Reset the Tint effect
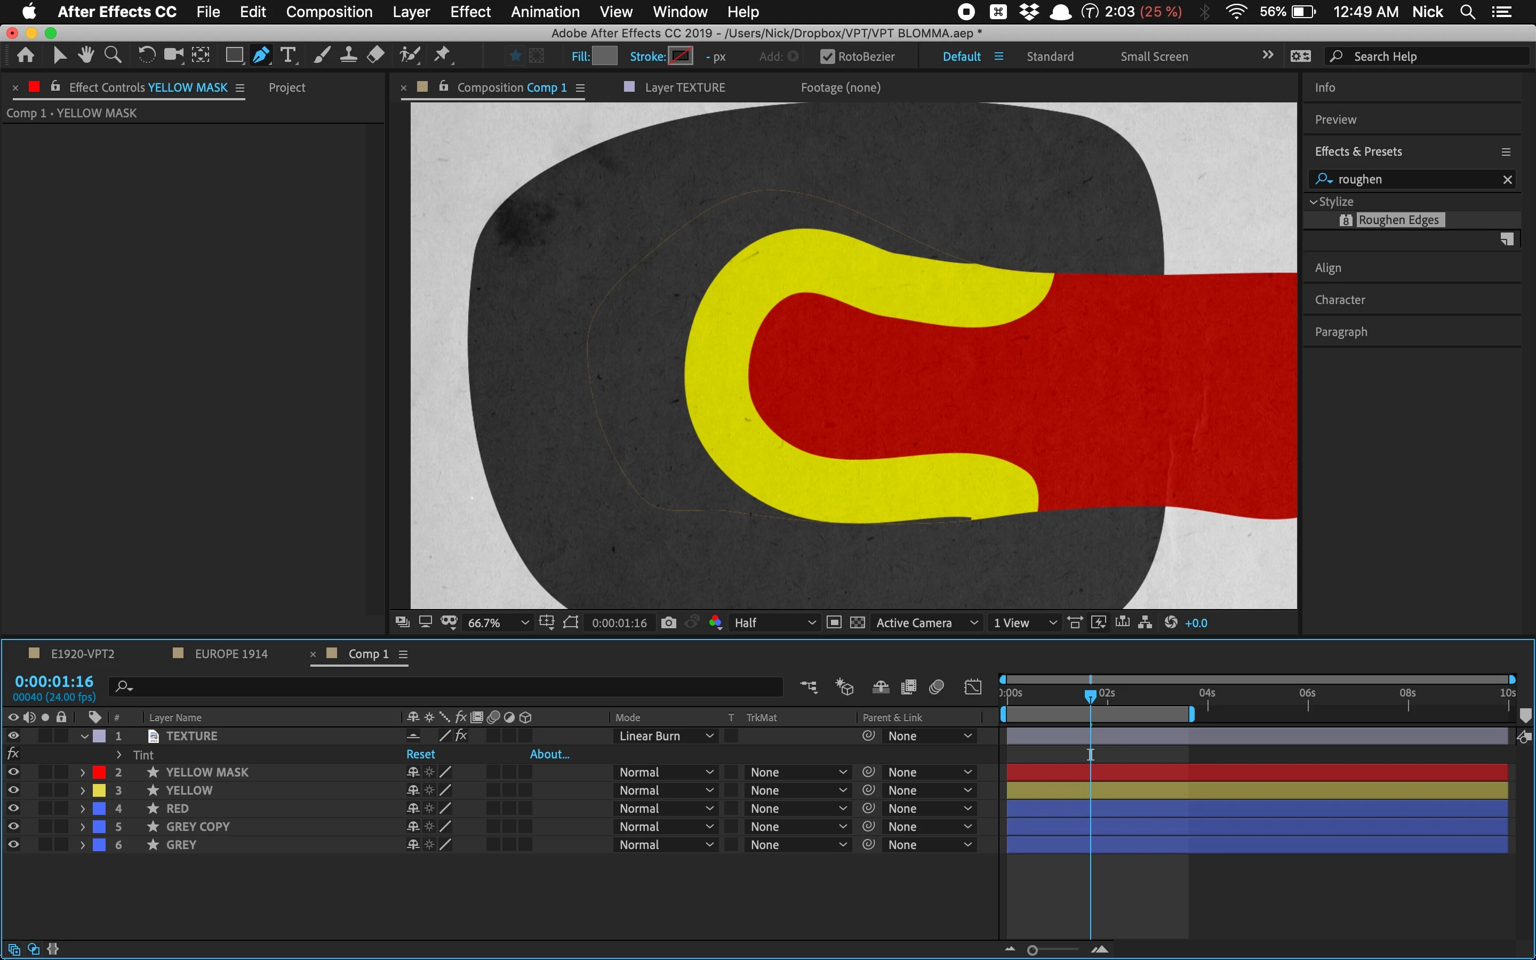1536x960 pixels. (x=420, y=754)
